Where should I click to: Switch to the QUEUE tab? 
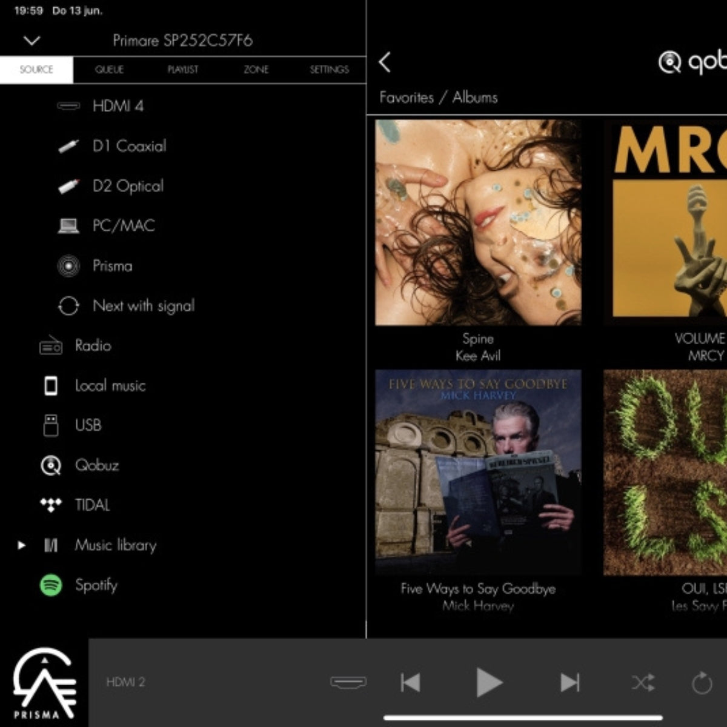coord(109,70)
